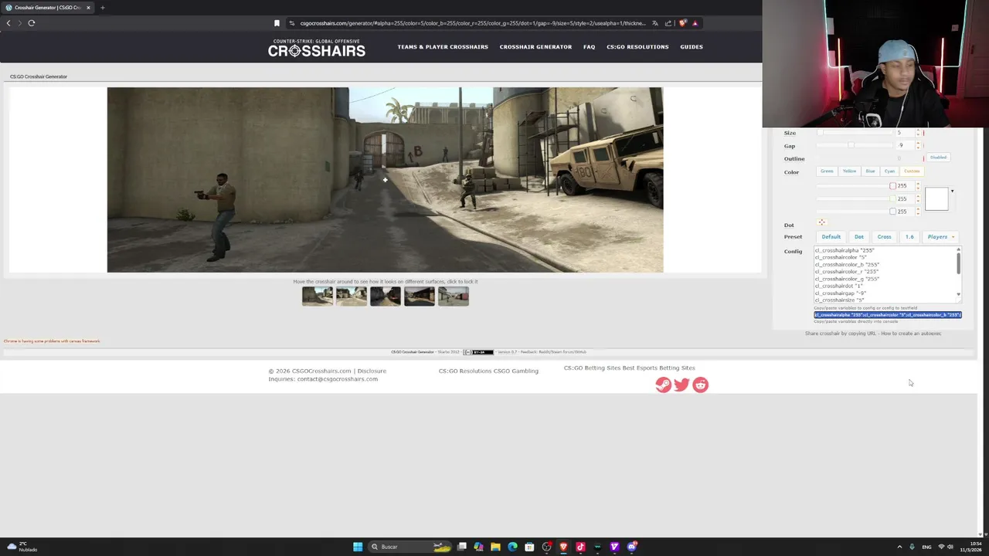Screen dimensions: 989x556
Task: Apply the Default preset
Action: pyautogui.click(x=831, y=237)
